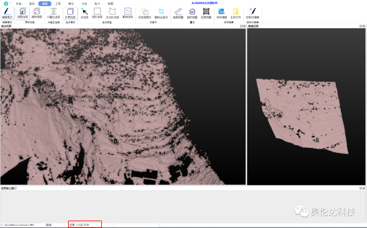Switch to the 分类 ribbon tab
Viewport: 367px width, 228px height.
pyautogui.click(x=84, y=4)
